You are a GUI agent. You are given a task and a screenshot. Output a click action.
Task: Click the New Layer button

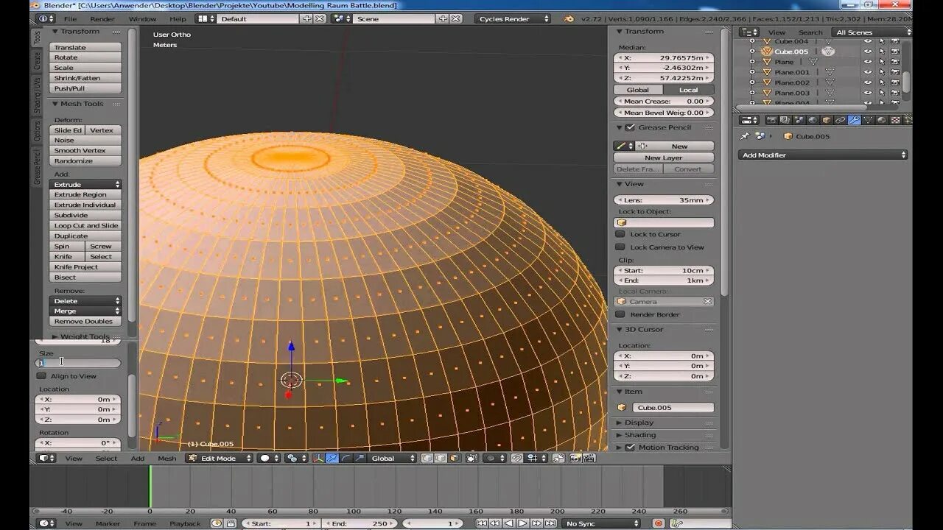tap(664, 158)
